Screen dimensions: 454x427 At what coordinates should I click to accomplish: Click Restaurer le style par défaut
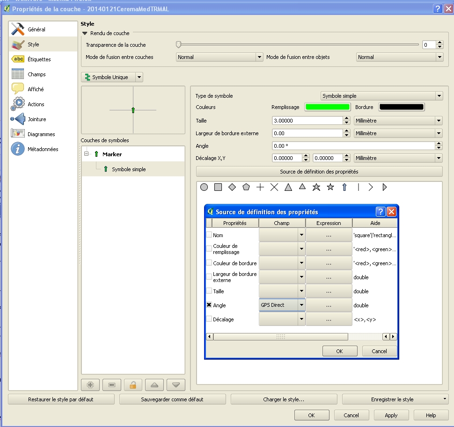61,399
